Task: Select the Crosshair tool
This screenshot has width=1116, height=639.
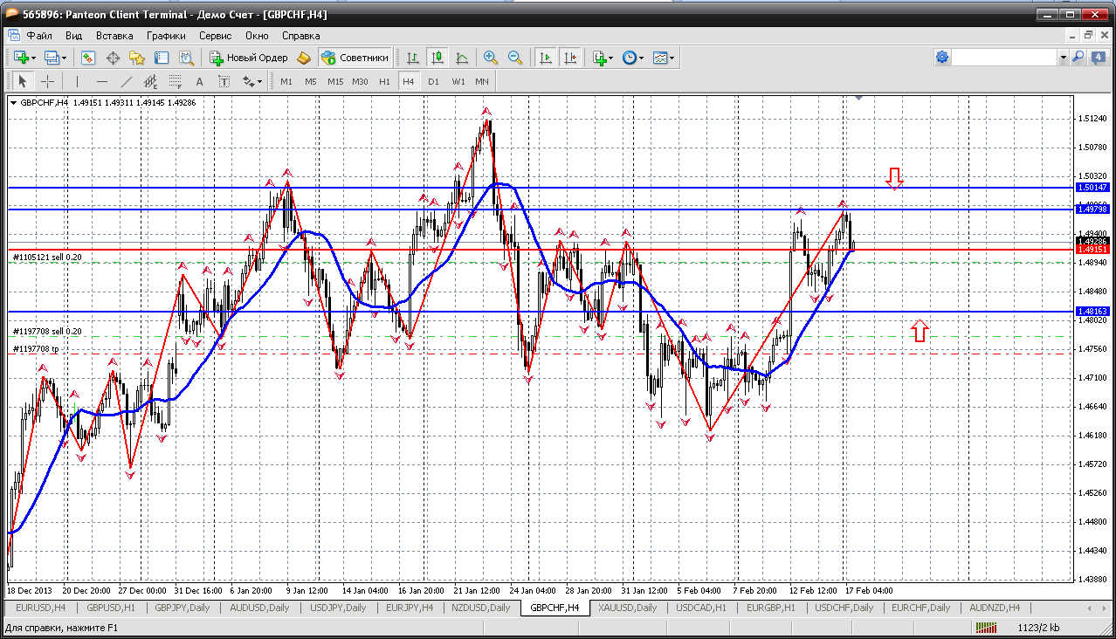Action: 47,81
